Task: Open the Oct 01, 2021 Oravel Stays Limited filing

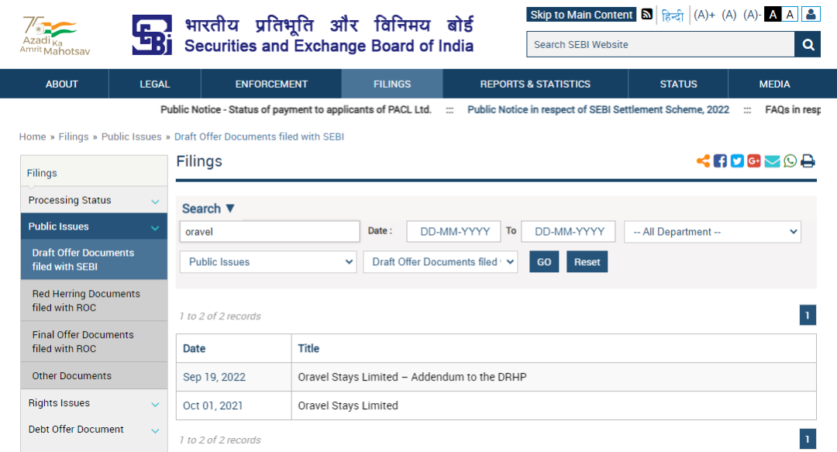Action: point(348,406)
